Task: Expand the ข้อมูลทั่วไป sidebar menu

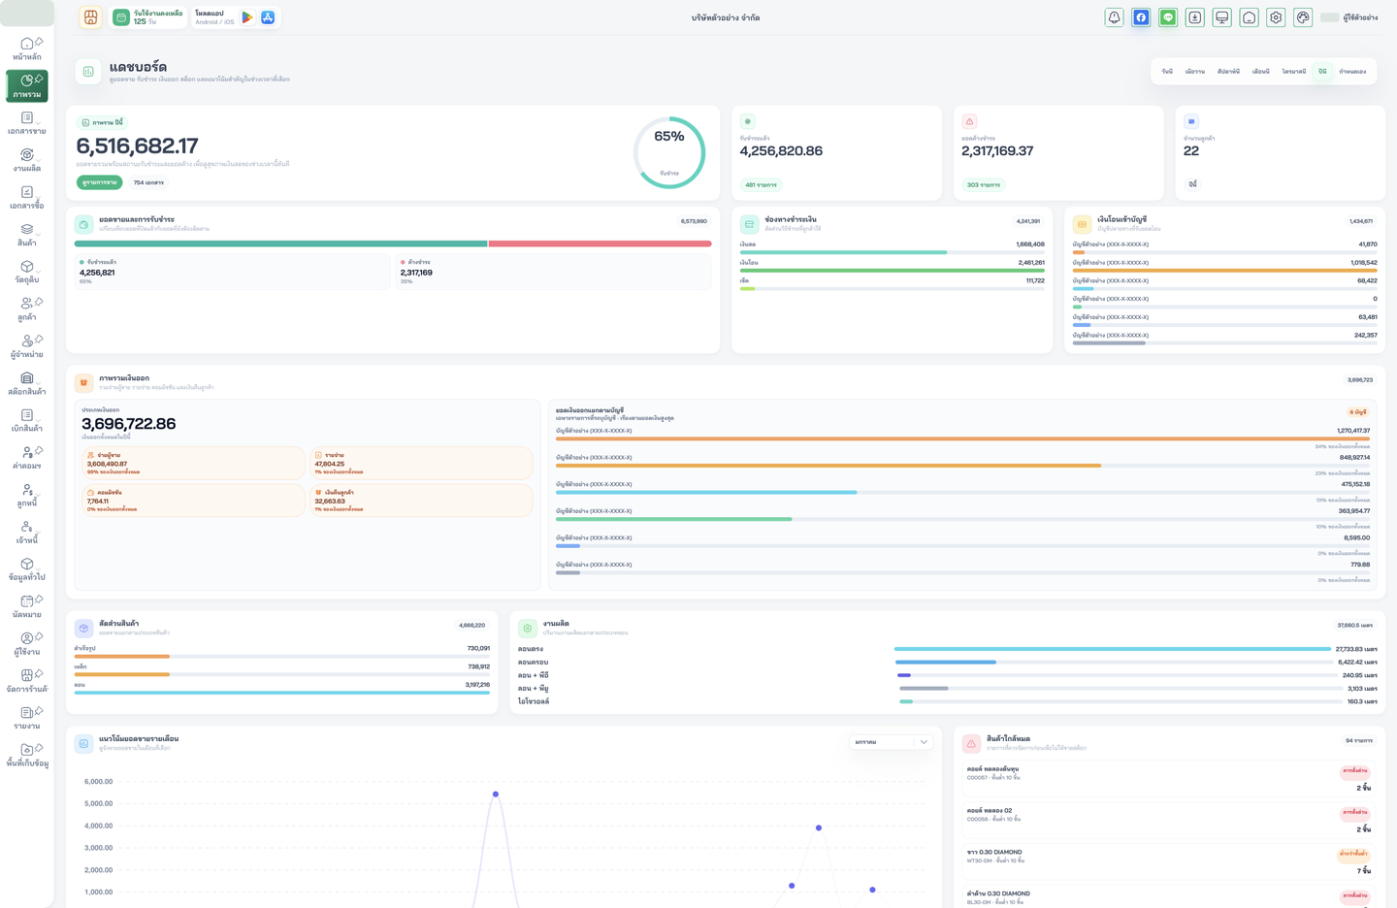Action: click(x=27, y=569)
